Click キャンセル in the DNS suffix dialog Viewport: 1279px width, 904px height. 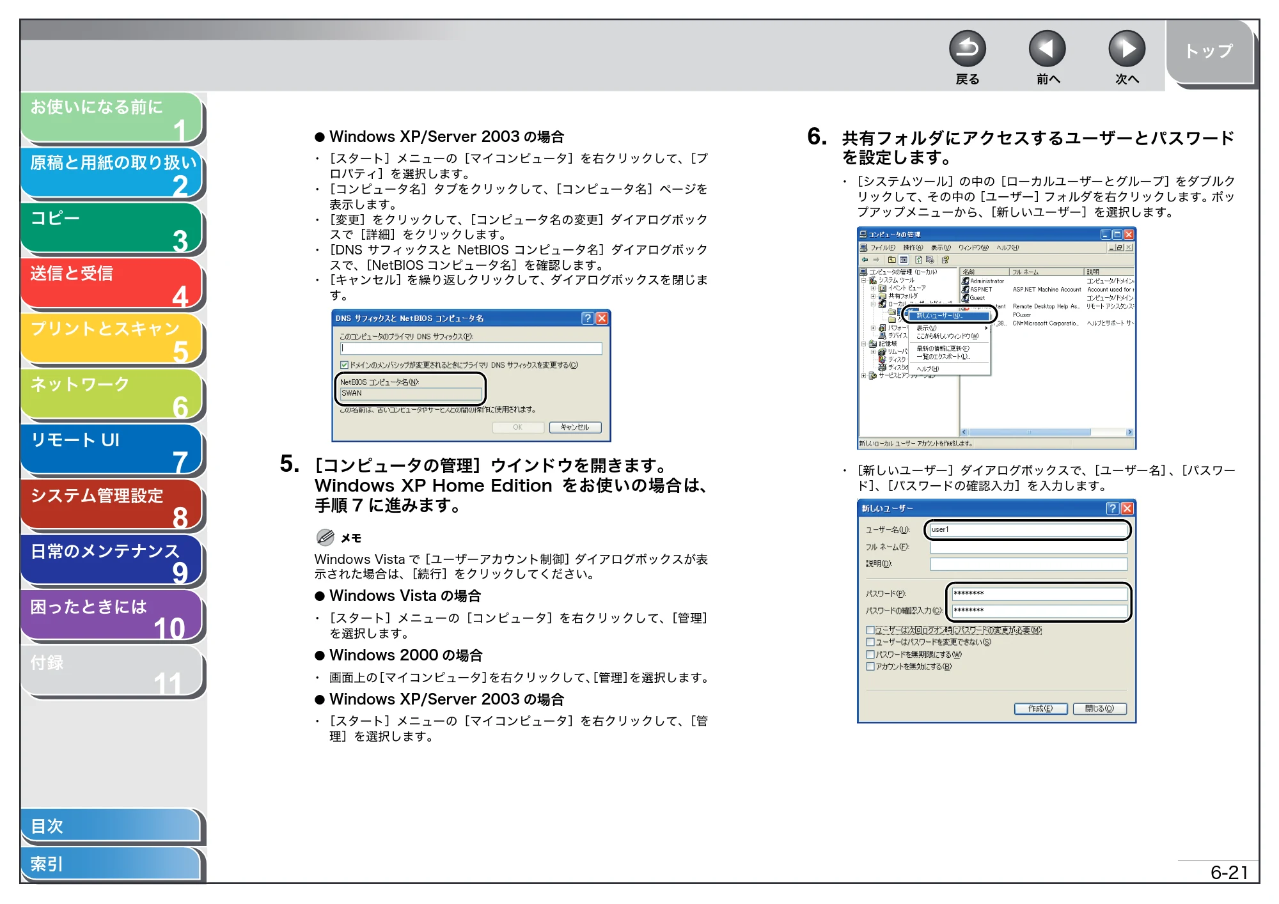tap(575, 427)
